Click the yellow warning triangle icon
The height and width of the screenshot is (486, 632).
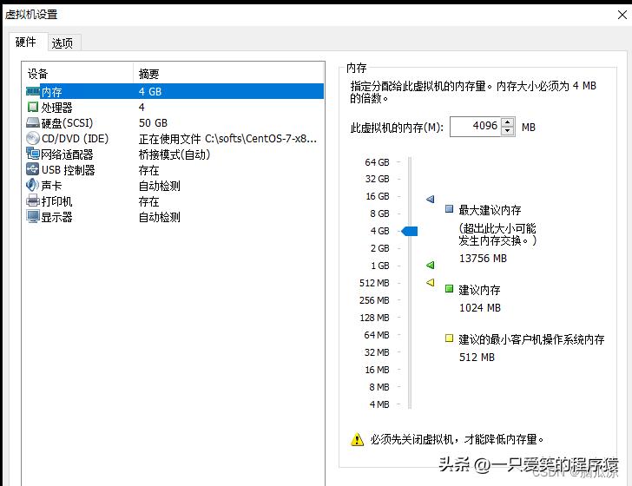[357, 439]
